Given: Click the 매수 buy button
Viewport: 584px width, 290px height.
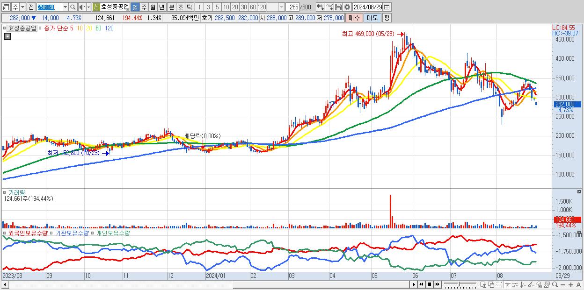Looking at the screenshot, I should pyautogui.click(x=354, y=18).
